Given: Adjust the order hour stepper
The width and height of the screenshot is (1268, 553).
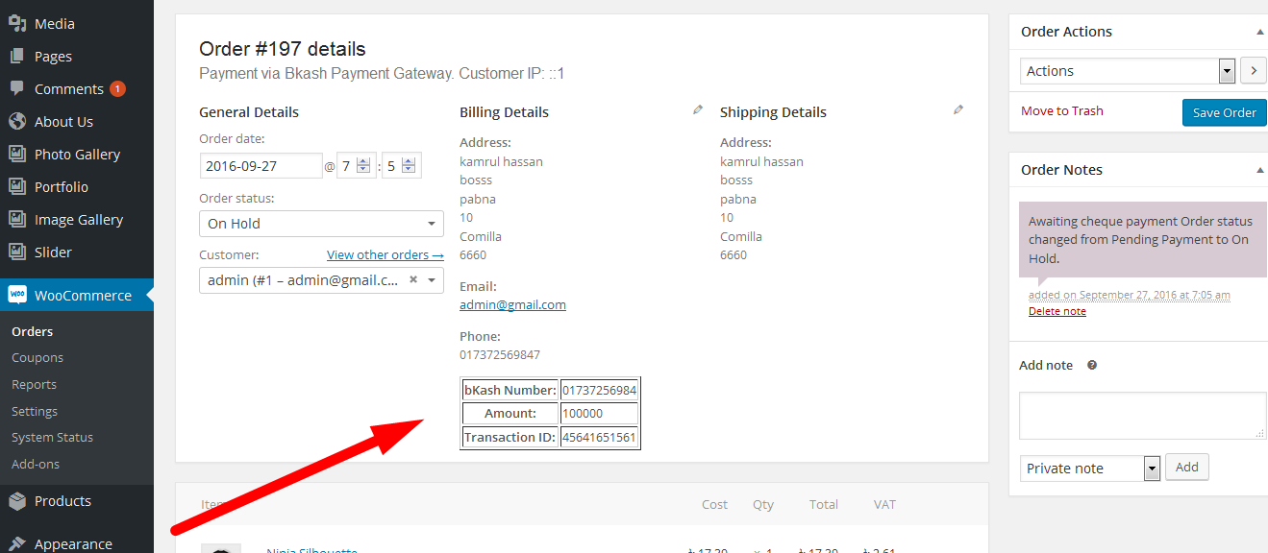Looking at the screenshot, I should 363,165.
